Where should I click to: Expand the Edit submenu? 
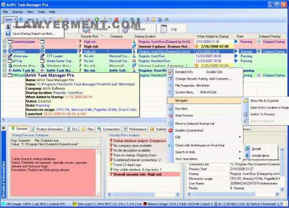pyautogui.click(x=240, y=137)
